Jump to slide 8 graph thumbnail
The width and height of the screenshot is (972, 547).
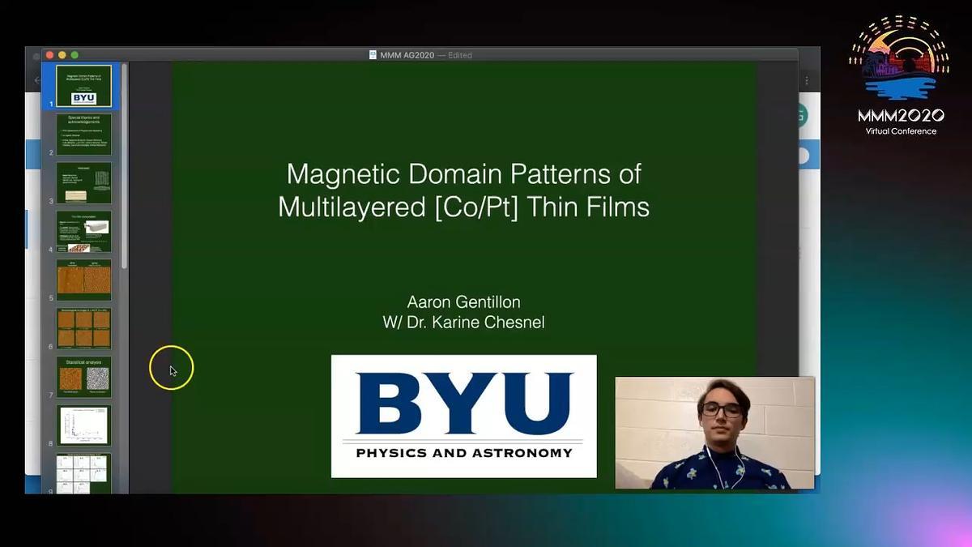point(84,426)
